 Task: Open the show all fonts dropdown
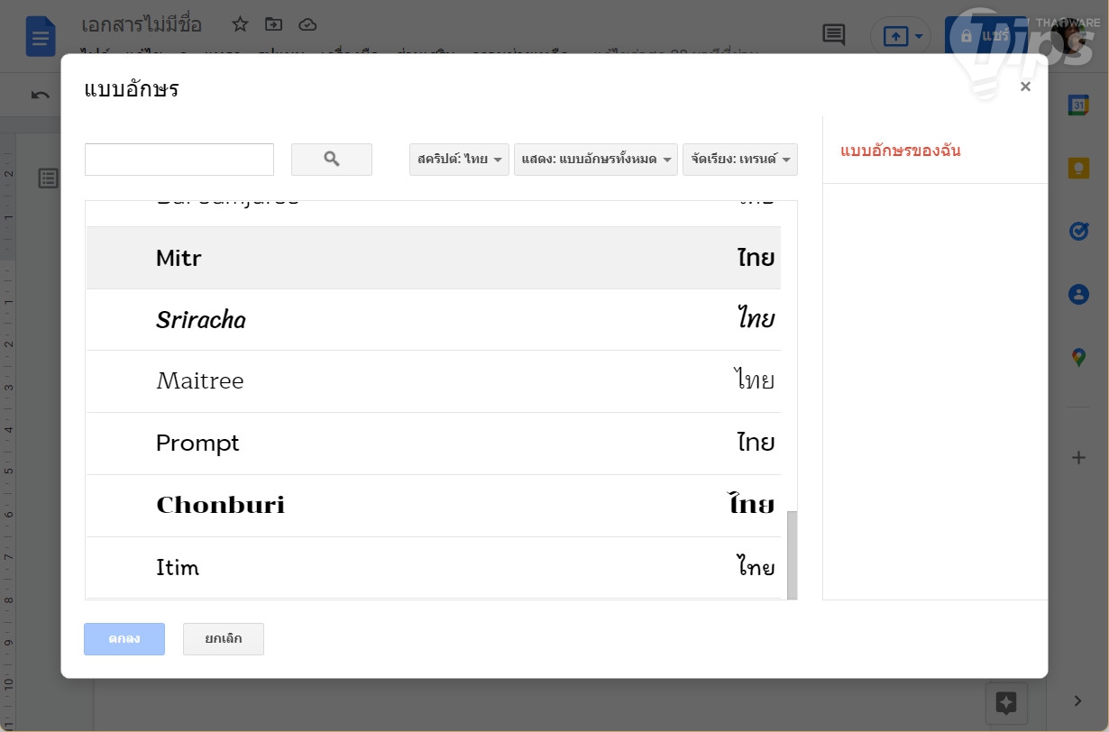pyautogui.click(x=595, y=160)
